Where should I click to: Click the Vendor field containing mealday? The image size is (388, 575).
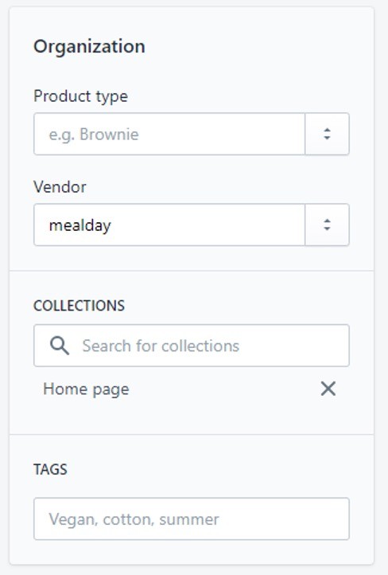pyautogui.click(x=169, y=225)
